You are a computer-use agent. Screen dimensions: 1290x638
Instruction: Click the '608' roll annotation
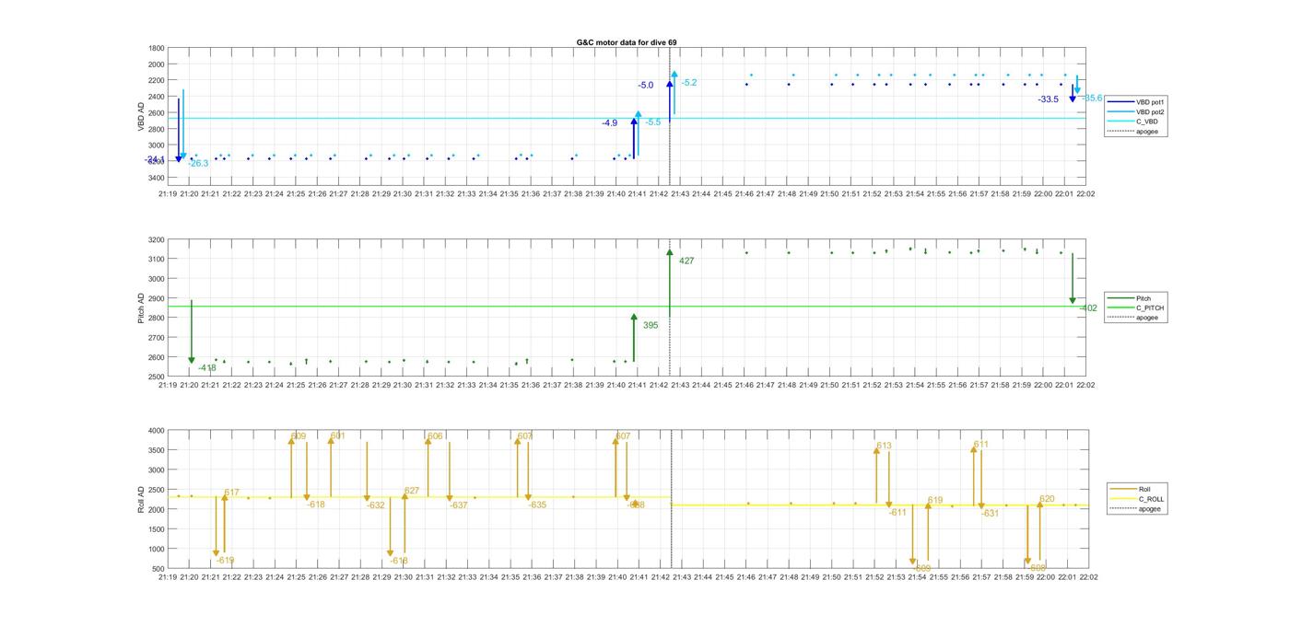[x=1038, y=568]
